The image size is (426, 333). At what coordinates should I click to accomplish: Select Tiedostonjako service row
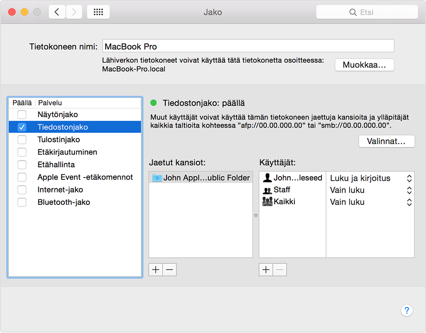[x=75, y=127]
